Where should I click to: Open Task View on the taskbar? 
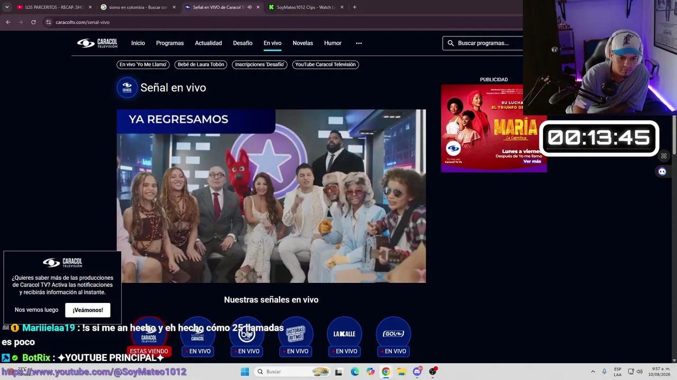(x=339, y=372)
